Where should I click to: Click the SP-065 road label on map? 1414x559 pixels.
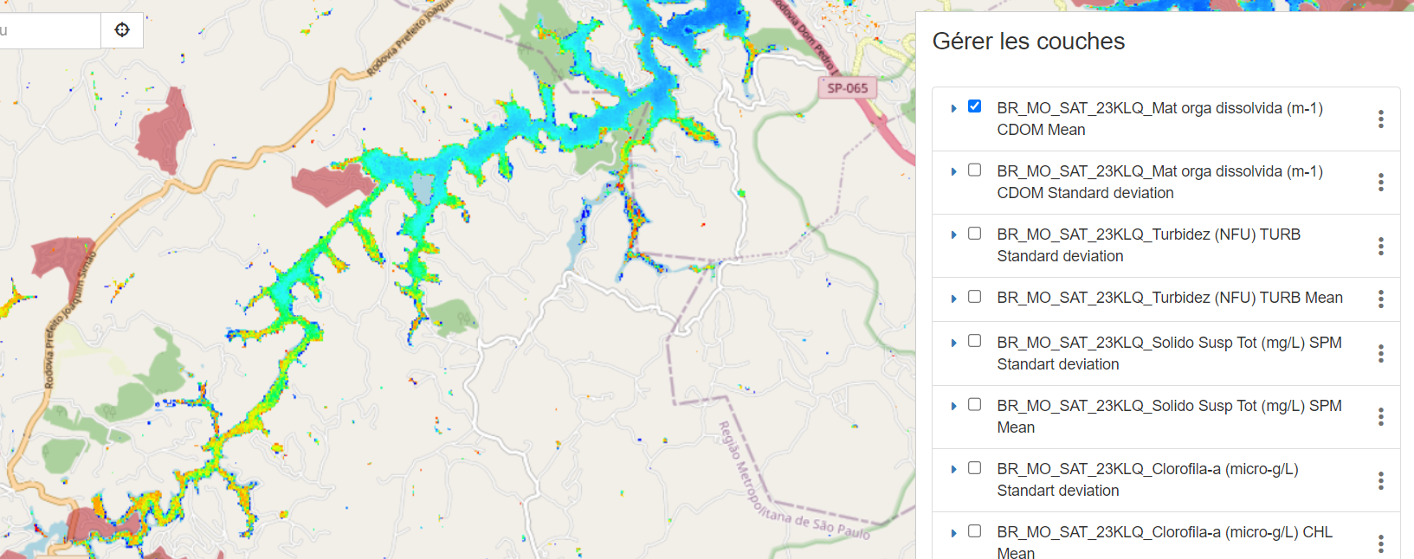click(x=847, y=88)
